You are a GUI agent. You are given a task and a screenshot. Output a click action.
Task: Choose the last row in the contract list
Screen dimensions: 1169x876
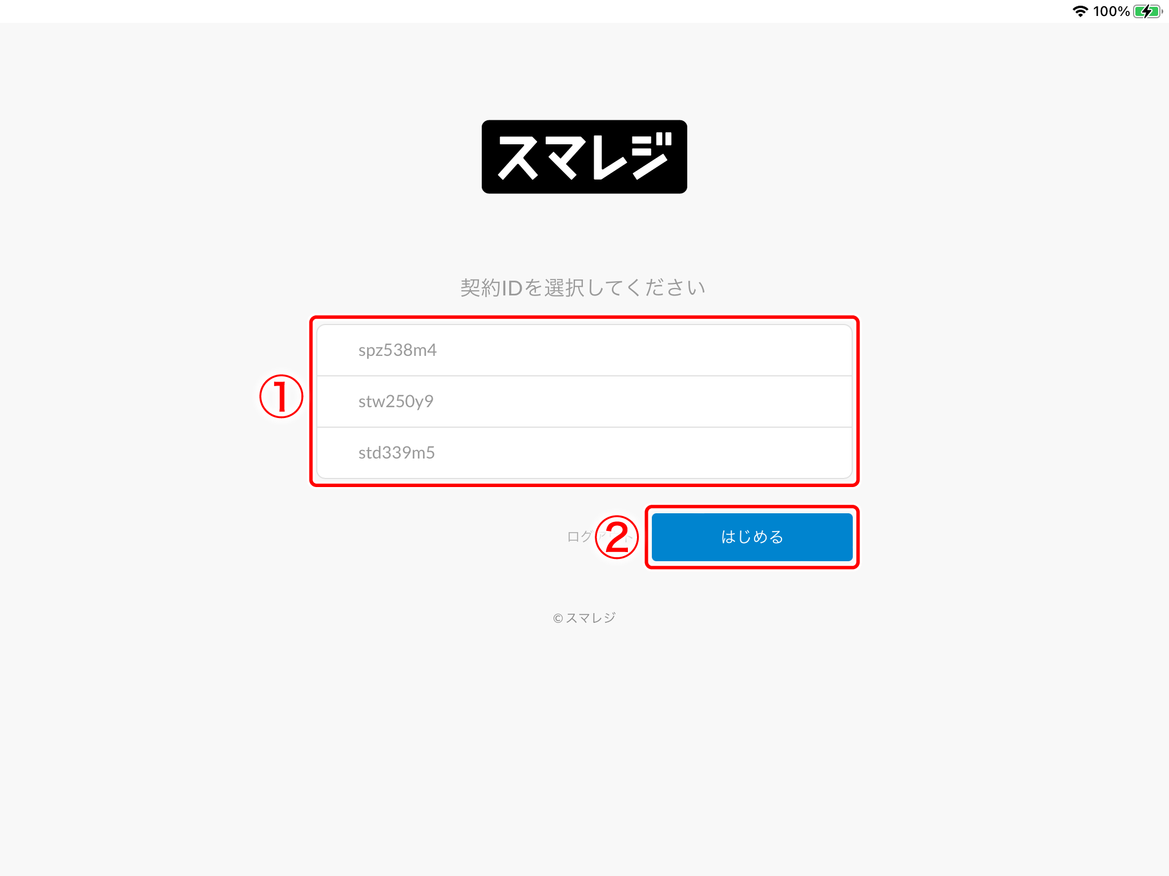click(x=584, y=453)
